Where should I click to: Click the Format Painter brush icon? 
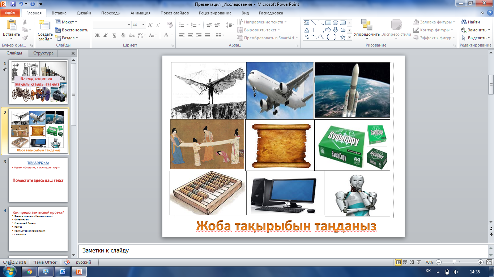point(25,38)
